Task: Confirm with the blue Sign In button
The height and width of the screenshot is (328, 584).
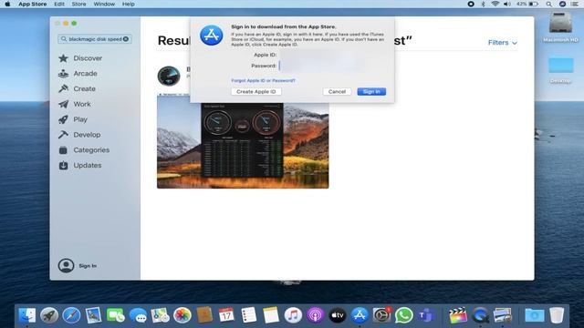Action: [371, 91]
